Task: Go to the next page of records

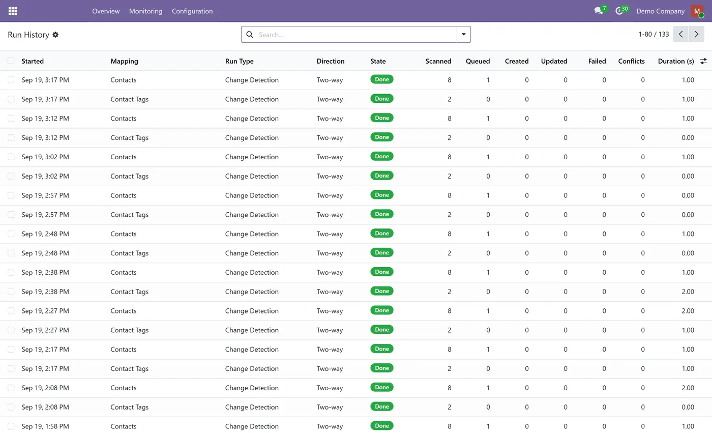Action: 697,34
